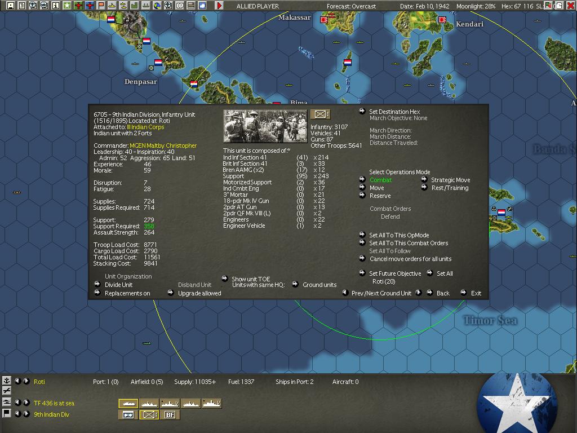Click the save game disk icon

(x=11, y=6)
